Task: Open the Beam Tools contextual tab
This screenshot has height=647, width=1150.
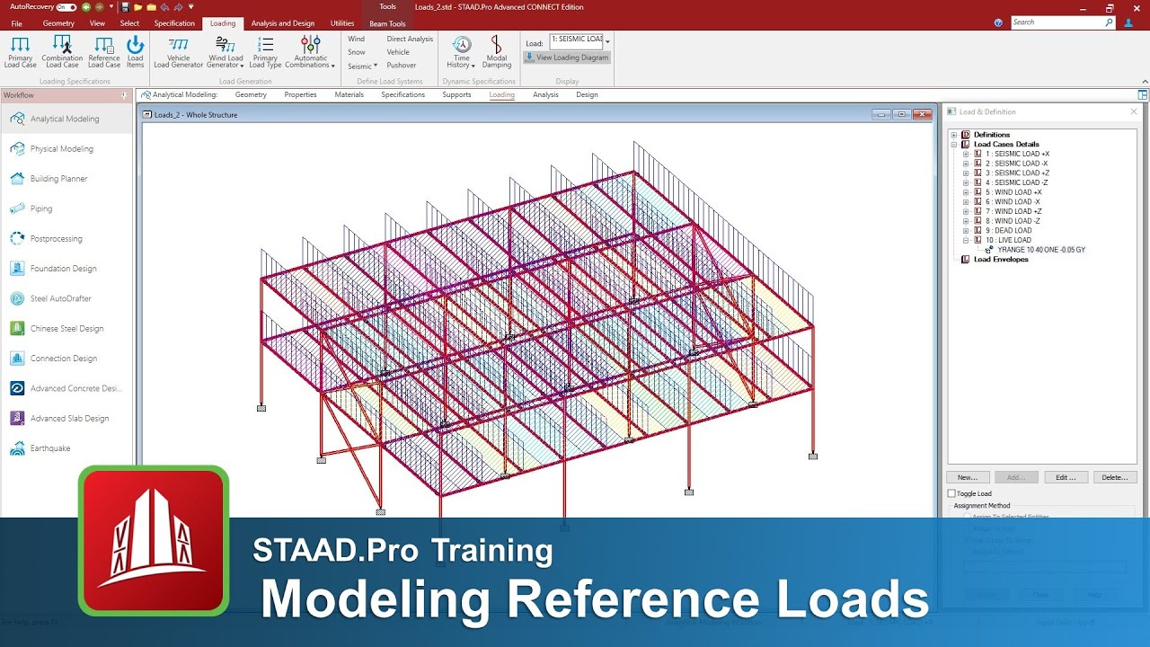Action: 387,23
